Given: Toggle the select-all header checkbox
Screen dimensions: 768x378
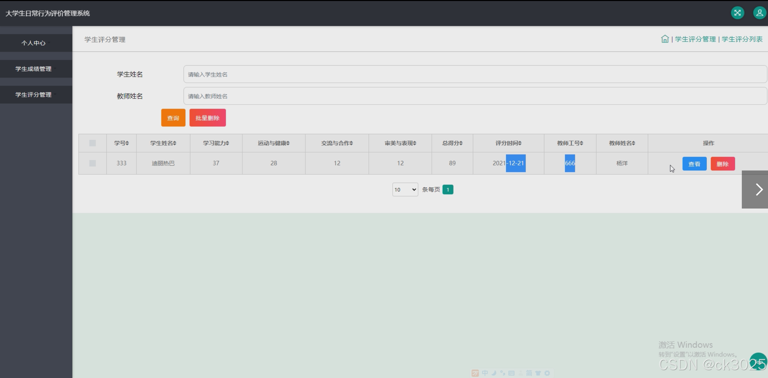Looking at the screenshot, I should tap(92, 143).
